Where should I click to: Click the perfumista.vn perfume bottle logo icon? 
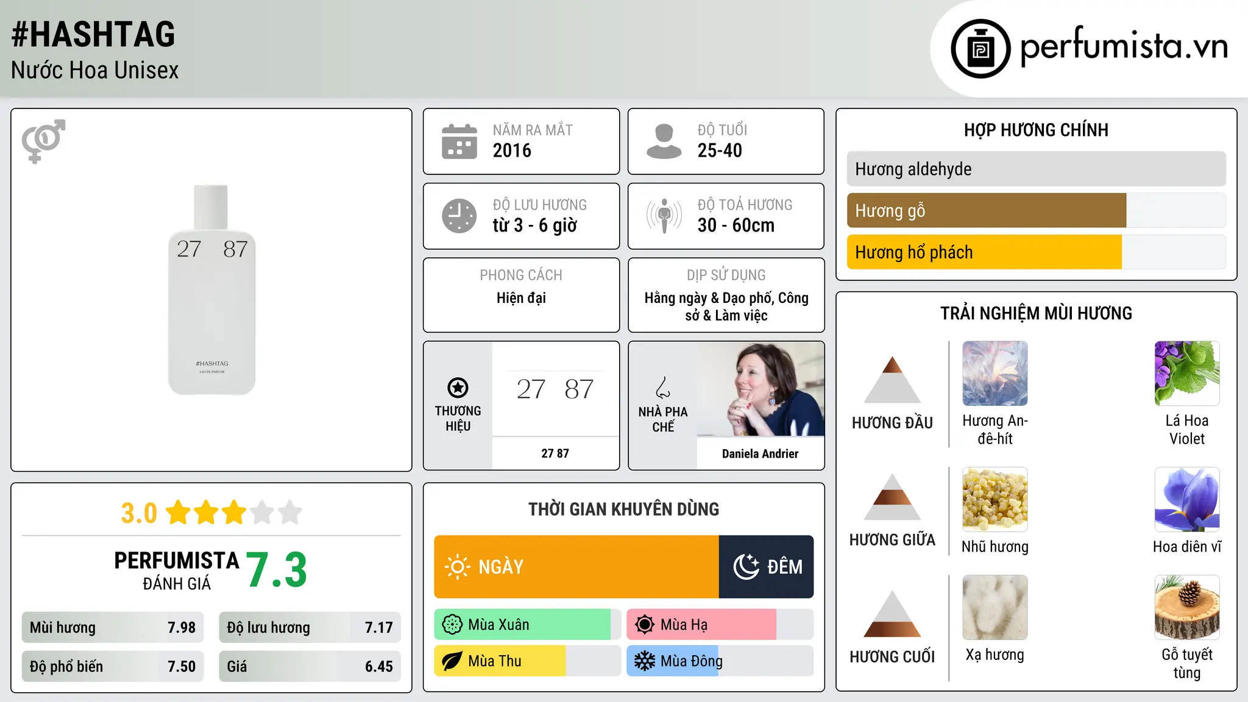tap(980, 49)
